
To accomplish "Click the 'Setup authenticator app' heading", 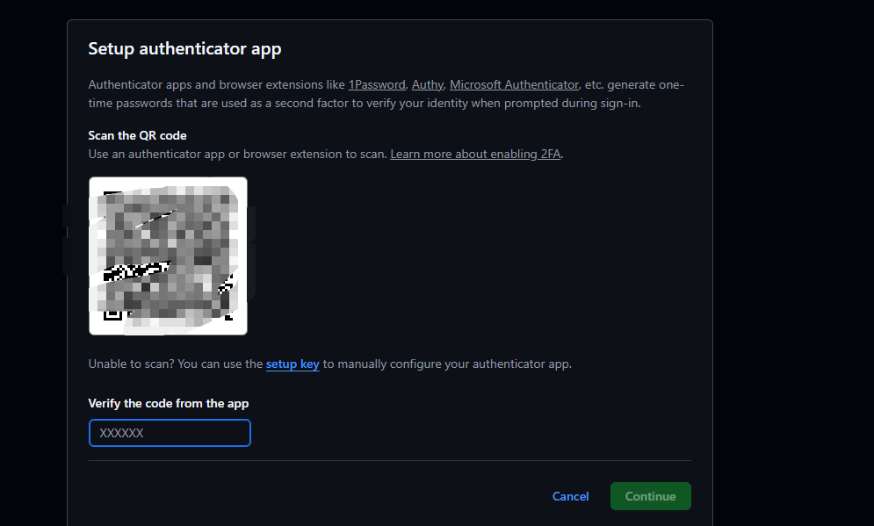I will pos(184,49).
